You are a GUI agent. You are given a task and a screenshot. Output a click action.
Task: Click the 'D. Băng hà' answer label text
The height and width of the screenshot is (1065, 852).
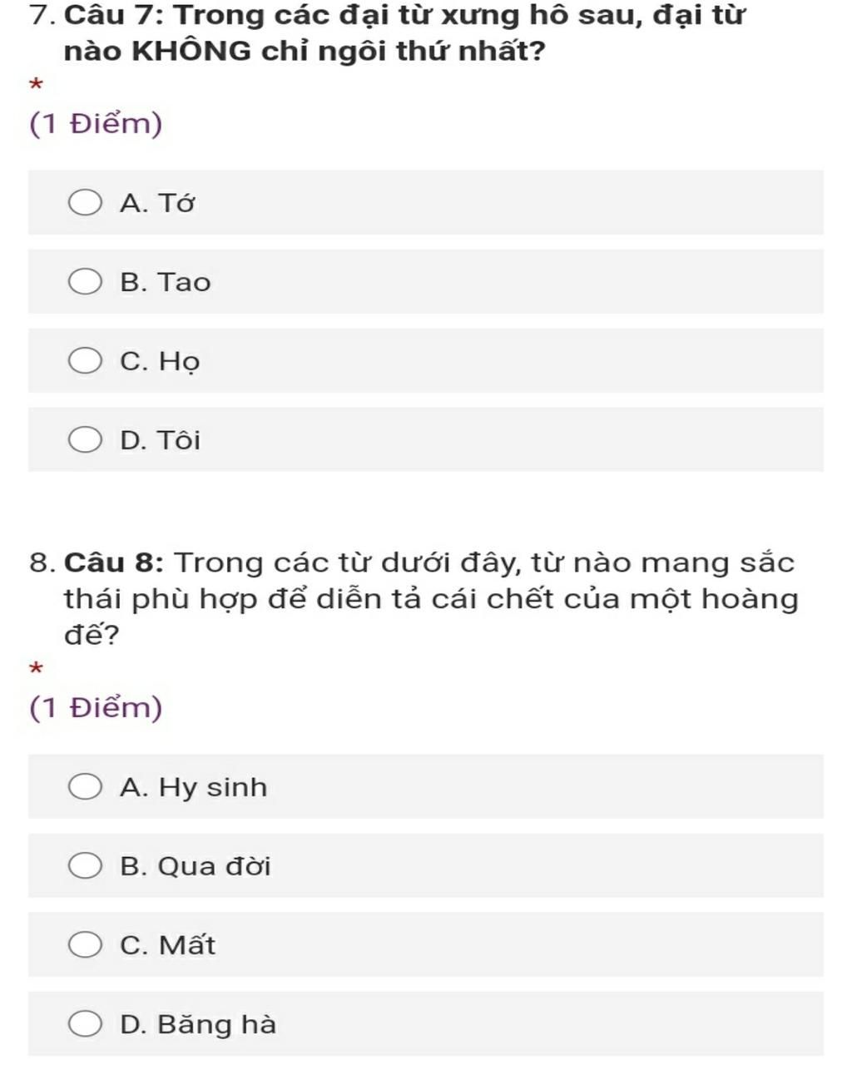(x=197, y=1024)
